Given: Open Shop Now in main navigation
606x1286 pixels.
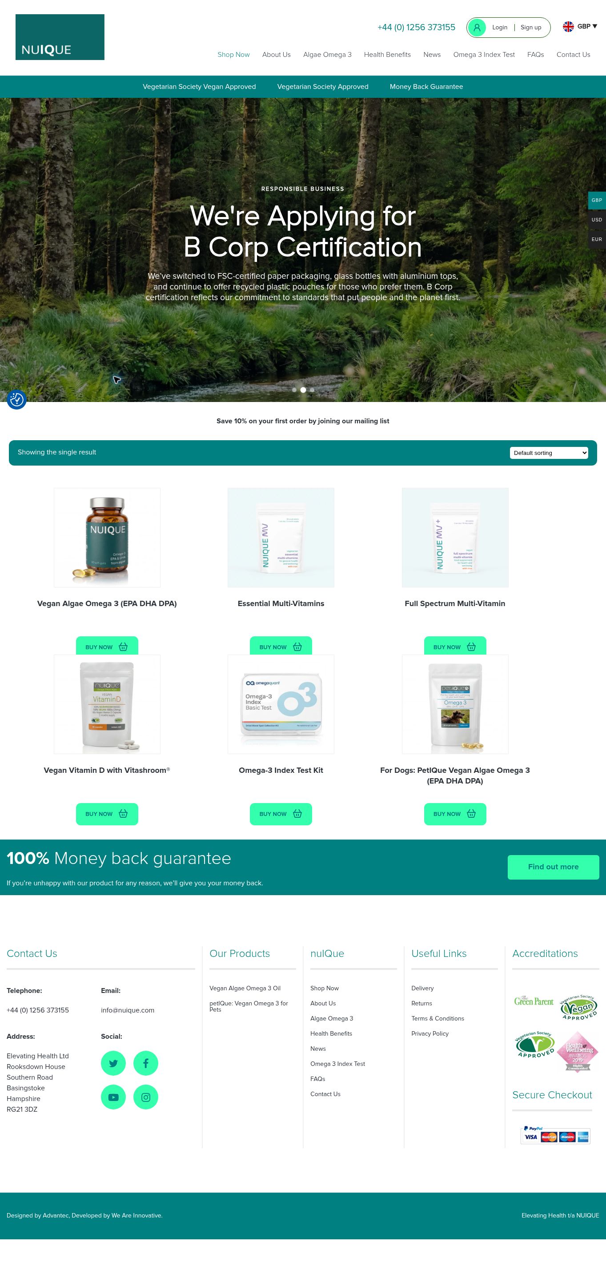Looking at the screenshot, I should click(233, 54).
